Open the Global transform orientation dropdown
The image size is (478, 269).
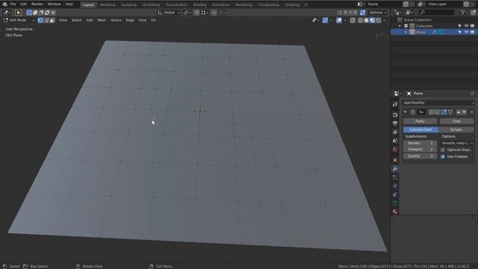click(169, 13)
